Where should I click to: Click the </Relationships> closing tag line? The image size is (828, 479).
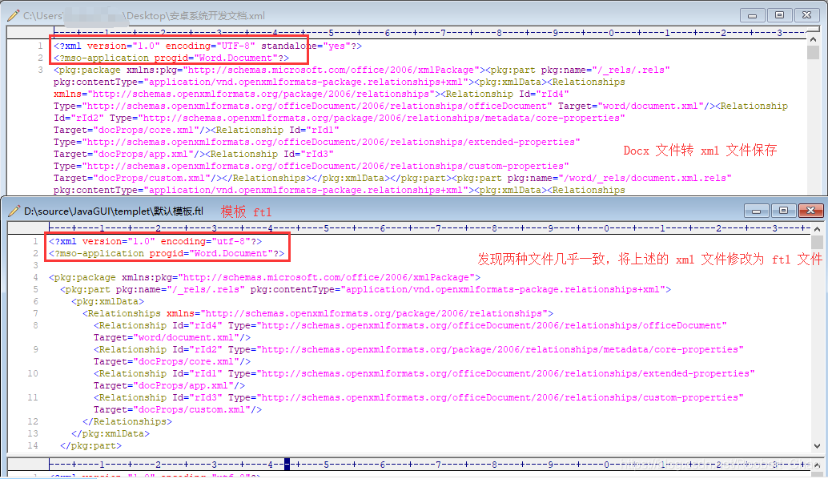pos(127,421)
